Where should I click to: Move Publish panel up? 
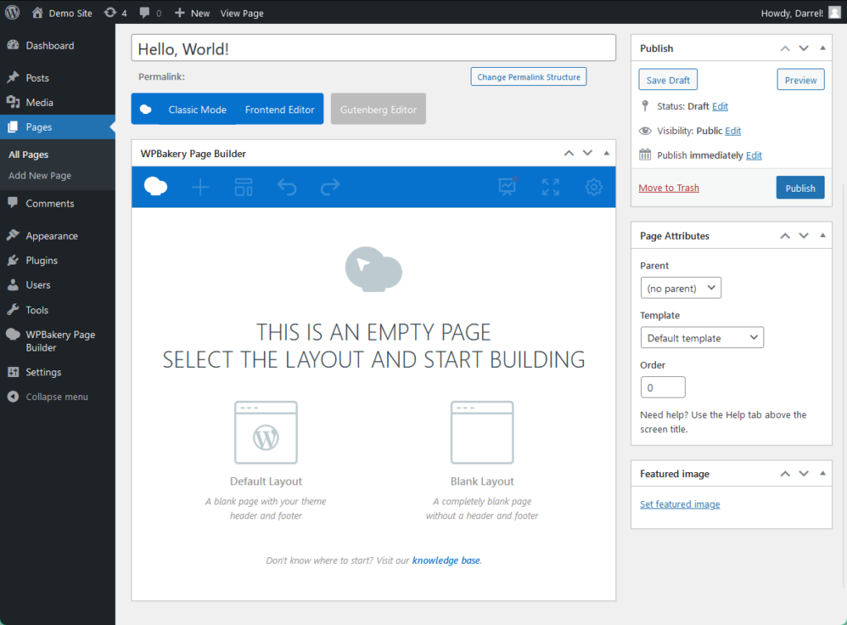[785, 48]
